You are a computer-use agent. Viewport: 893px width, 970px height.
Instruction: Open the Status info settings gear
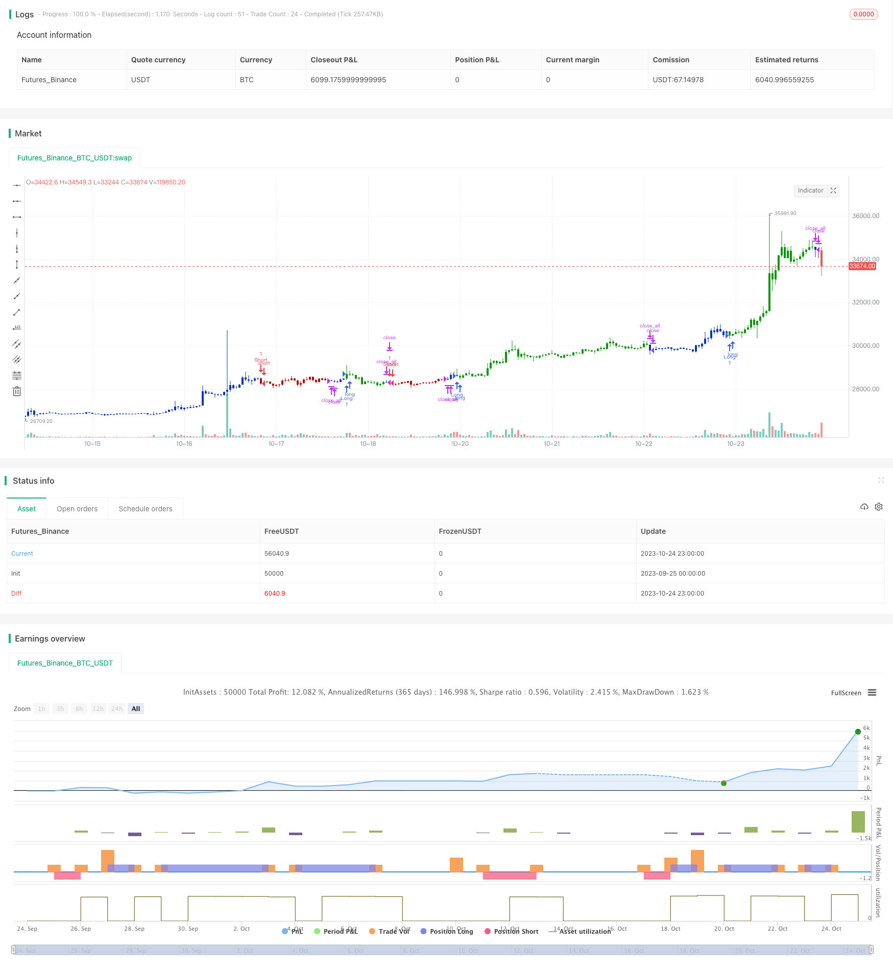click(879, 507)
